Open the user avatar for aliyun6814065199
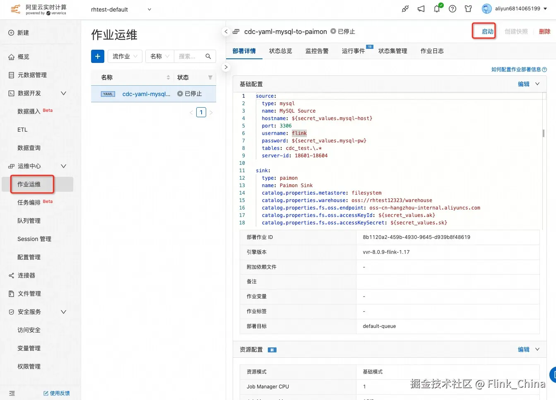The height and width of the screenshot is (400, 556). click(487, 9)
